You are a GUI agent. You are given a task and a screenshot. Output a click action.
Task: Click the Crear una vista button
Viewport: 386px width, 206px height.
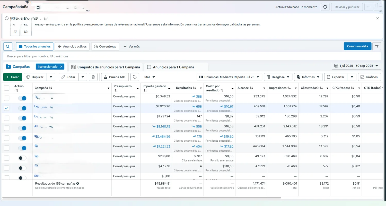pos(357,46)
